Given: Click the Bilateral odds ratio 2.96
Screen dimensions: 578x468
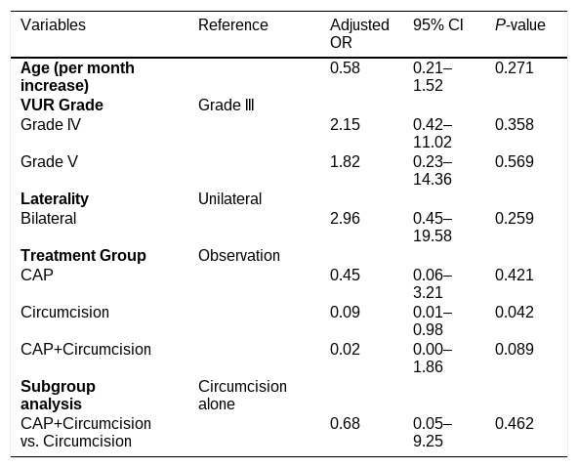Looking at the screenshot, I should point(345,218).
